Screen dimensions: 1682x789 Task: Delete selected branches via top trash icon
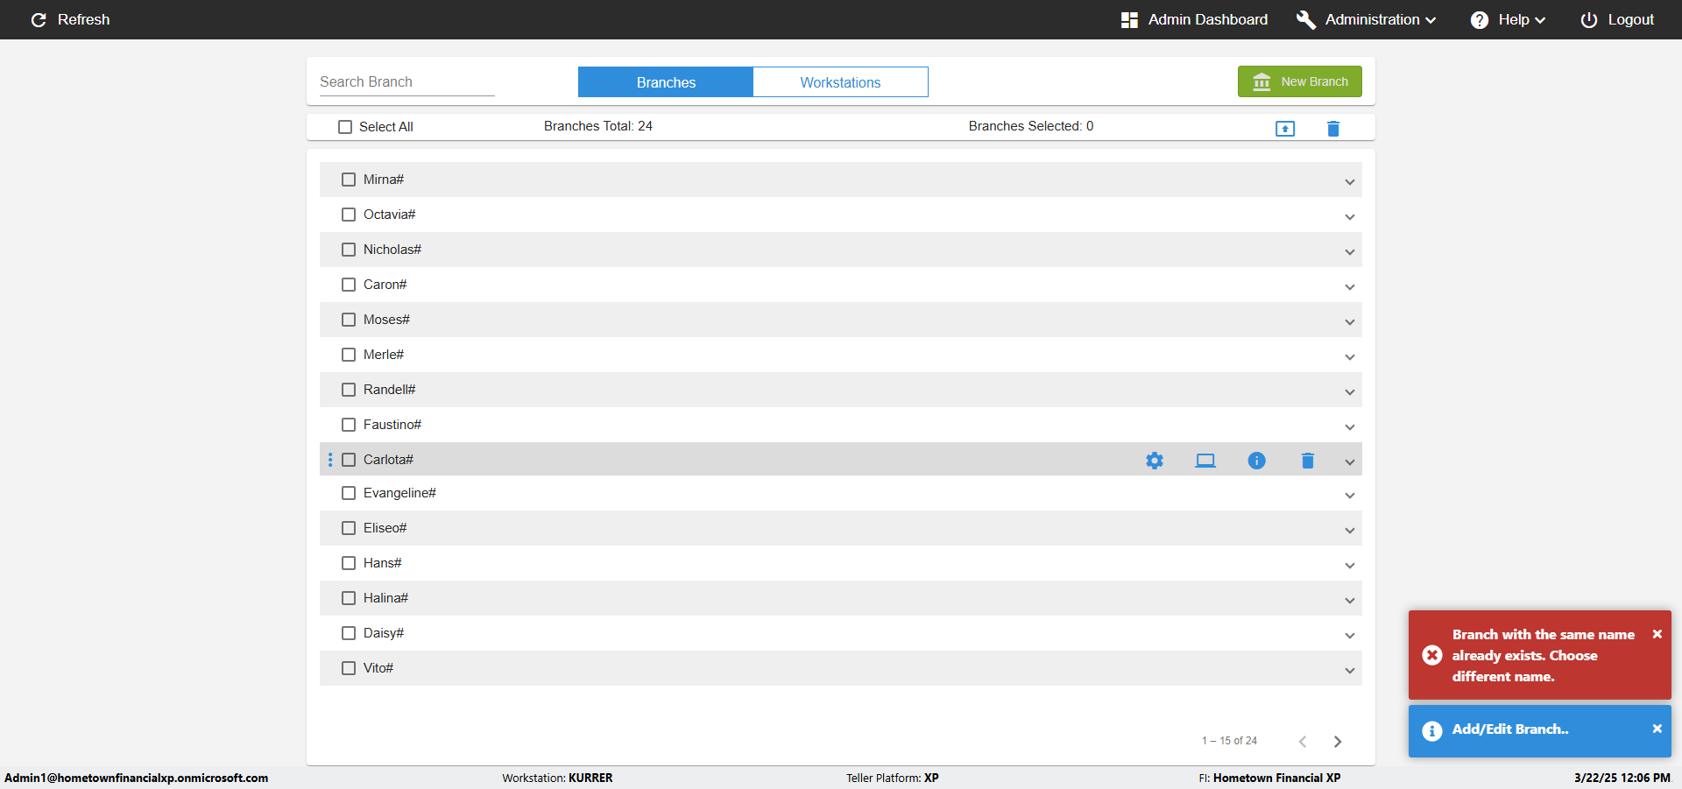point(1333,129)
